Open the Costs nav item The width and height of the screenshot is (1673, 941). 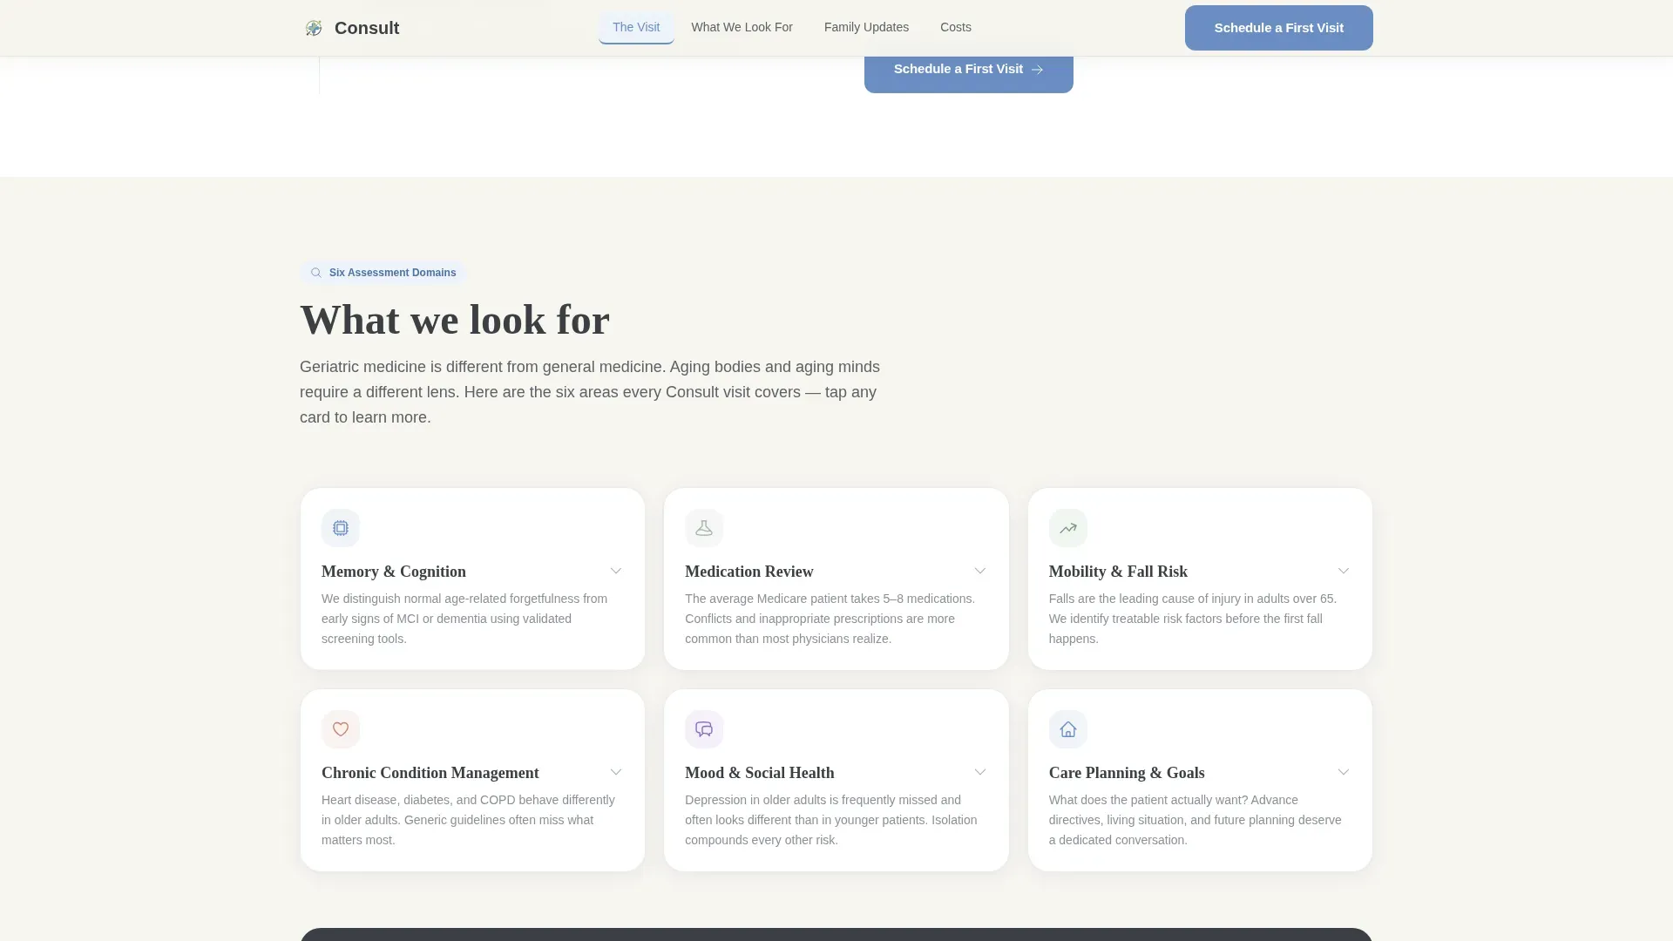956,27
